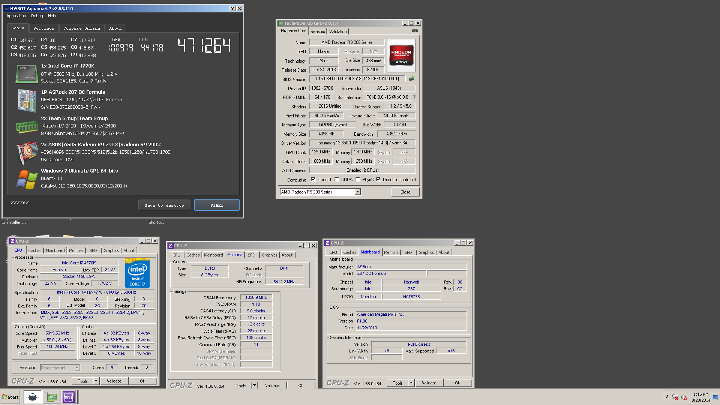The image size is (720, 405).
Task: Click the CPU-Z Memory window title icon
Action: [171, 246]
